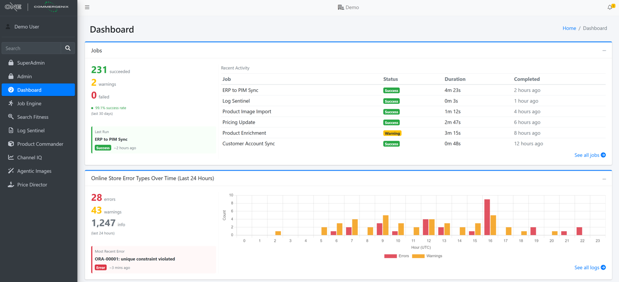Click the 43 warnings count
Image resolution: width=619 pixels, height=282 pixels.
coord(96,210)
